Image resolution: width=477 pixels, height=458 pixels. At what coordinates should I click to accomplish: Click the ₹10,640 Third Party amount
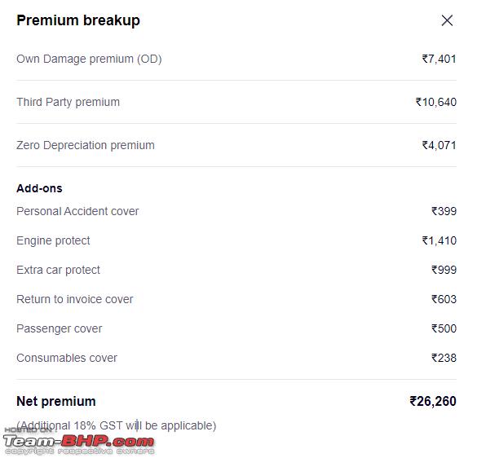[436, 102]
